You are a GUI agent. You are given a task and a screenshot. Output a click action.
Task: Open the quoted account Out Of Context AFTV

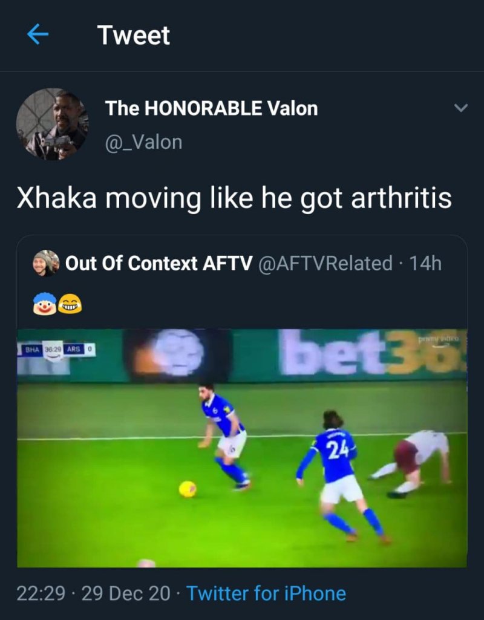159,263
